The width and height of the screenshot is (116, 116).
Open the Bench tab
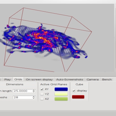coord(107,79)
